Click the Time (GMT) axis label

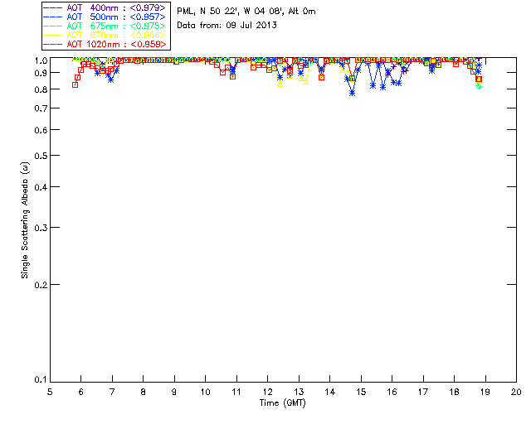pyautogui.click(x=282, y=403)
